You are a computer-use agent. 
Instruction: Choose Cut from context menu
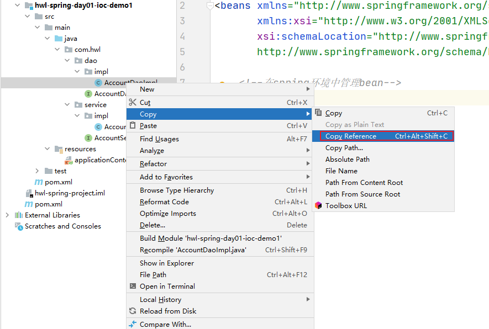pyautogui.click(x=220, y=102)
